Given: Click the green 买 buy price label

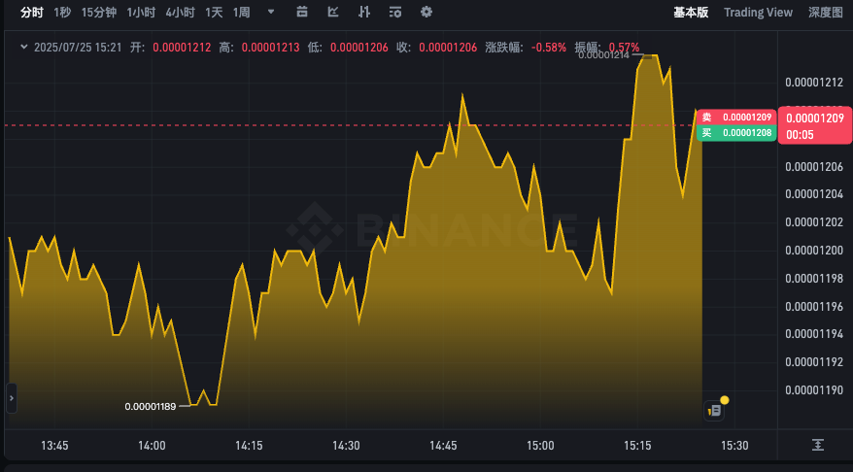Looking at the screenshot, I should [736, 133].
